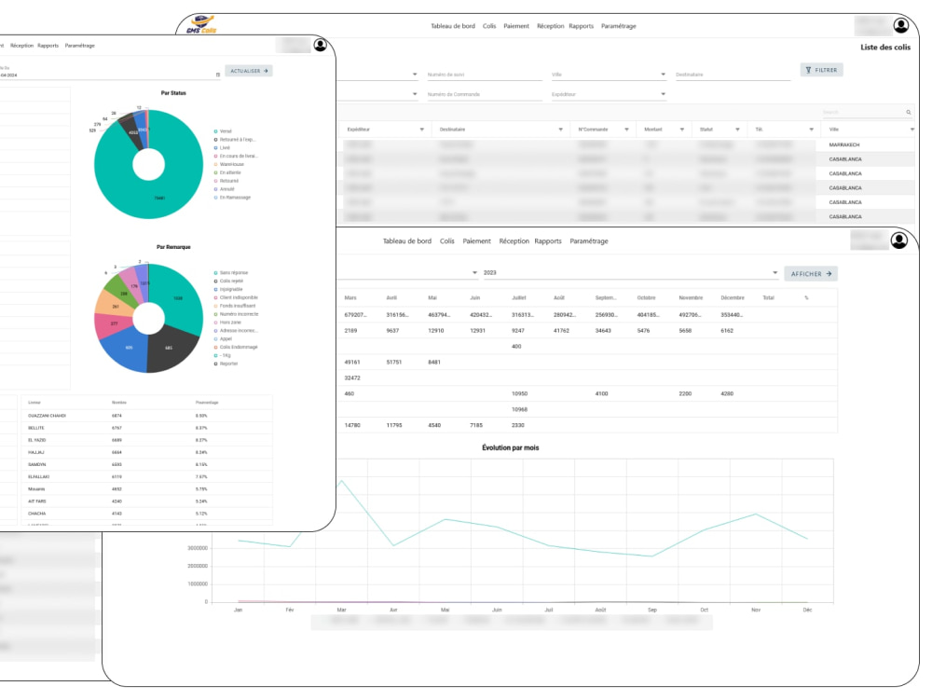The image size is (932, 700).
Task: Toggle the Hors zone legend item
Action: [227, 323]
